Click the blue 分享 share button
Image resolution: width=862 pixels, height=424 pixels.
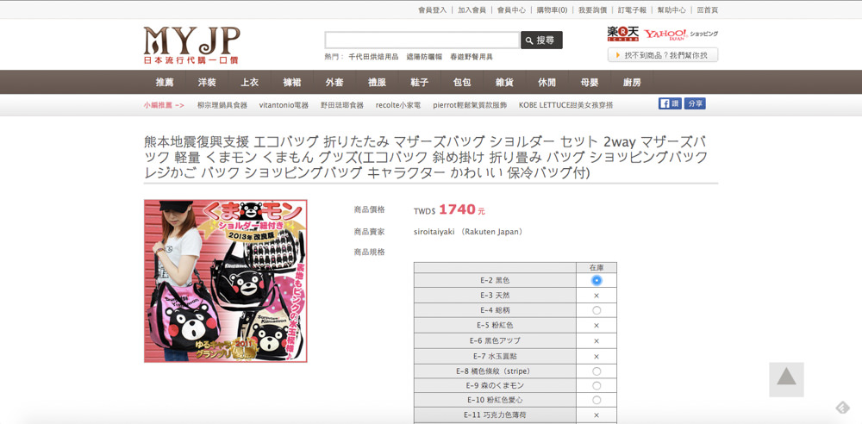[x=695, y=103]
